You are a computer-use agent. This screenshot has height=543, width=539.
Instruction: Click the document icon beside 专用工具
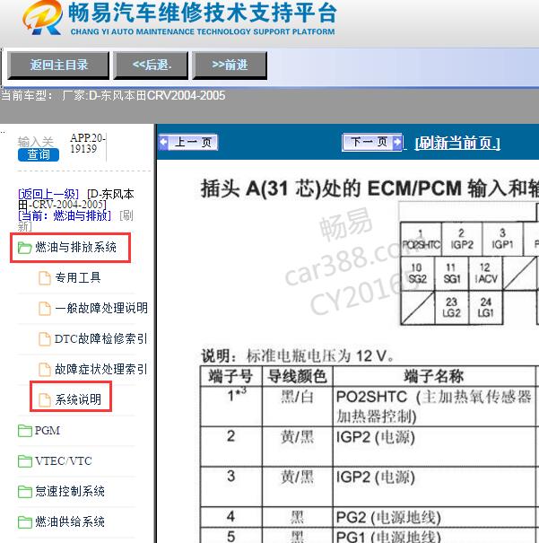click(45, 277)
